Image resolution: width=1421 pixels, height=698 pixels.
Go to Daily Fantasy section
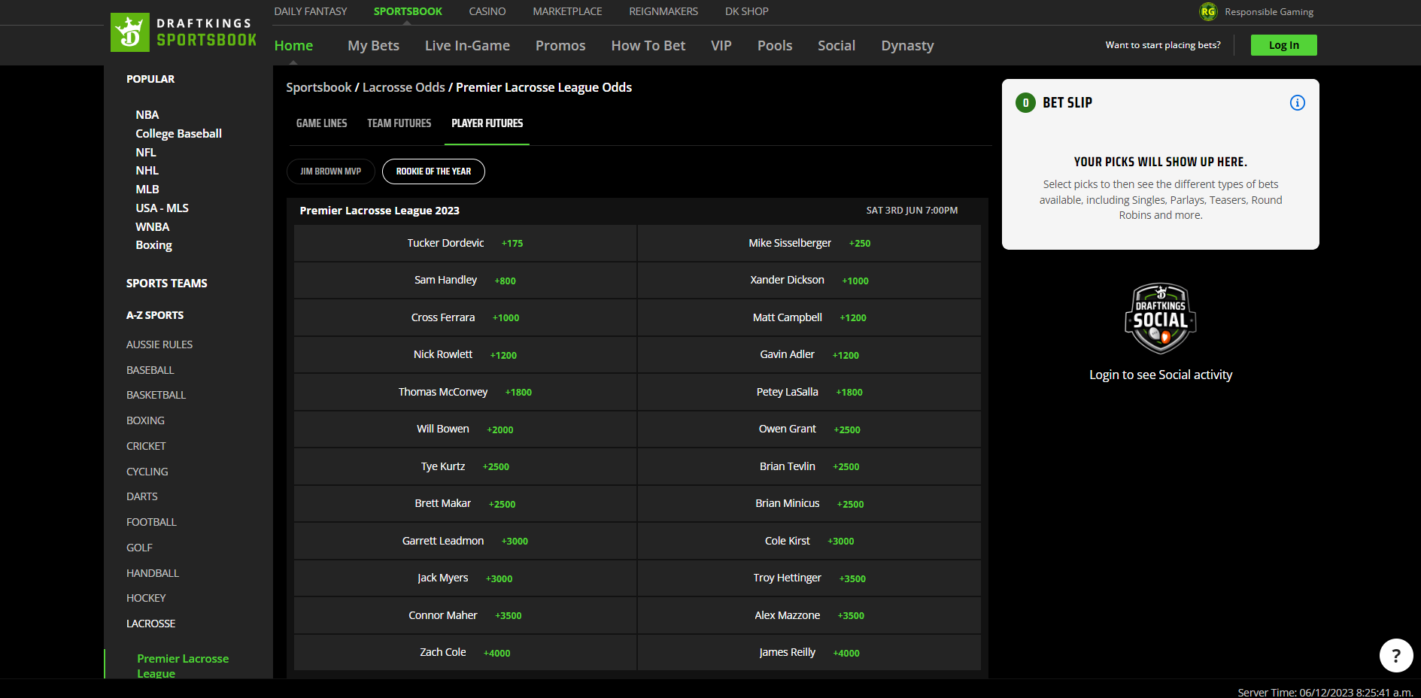(311, 11)
